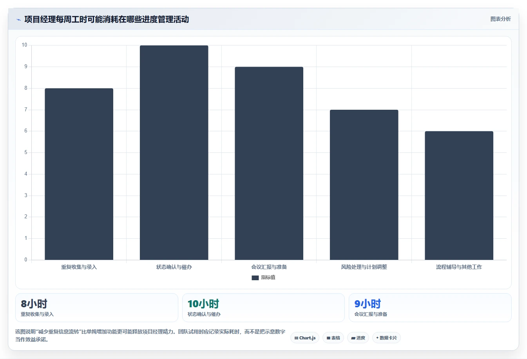Click the 表格 tag chip
The height and width of the screenshot is (359, 527).
point(333,338)
